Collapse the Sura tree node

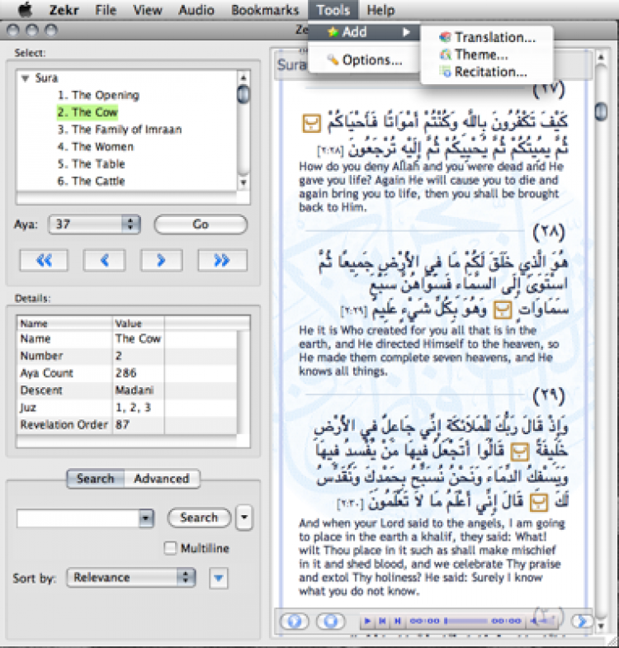click(26, 78)
